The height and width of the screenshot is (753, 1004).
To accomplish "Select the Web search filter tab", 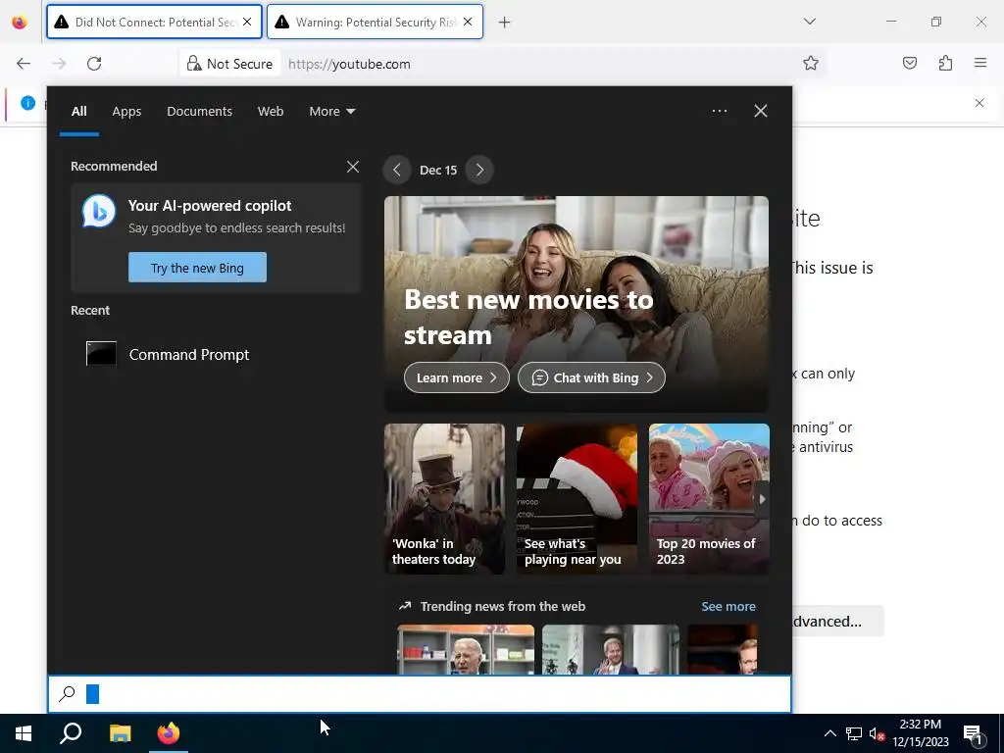I will [271, 112].
